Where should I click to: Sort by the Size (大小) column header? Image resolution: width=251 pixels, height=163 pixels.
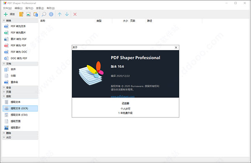[x=121, y=21]
